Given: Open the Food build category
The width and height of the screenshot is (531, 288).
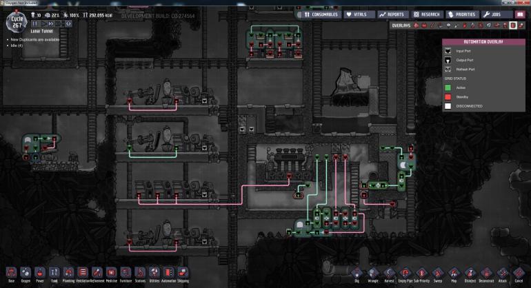Looking at the screenshot, I should point(54,273).
